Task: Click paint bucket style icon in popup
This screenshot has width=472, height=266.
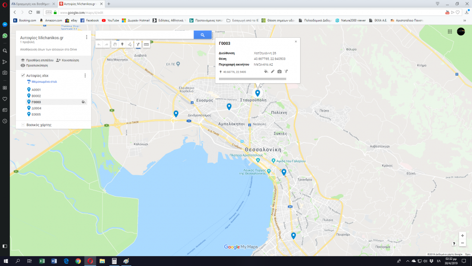Action: point(266,72)
